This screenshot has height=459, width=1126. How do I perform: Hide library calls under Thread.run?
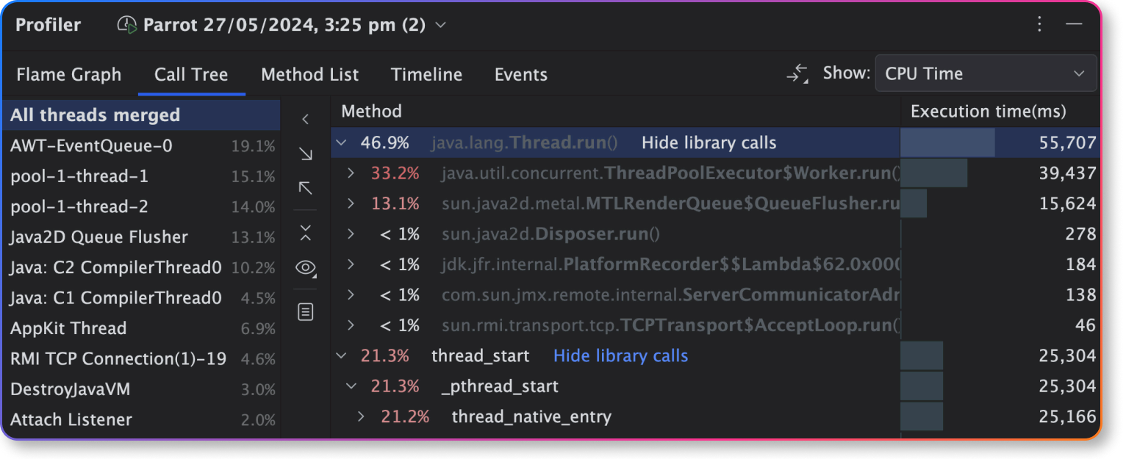(708, 142)
